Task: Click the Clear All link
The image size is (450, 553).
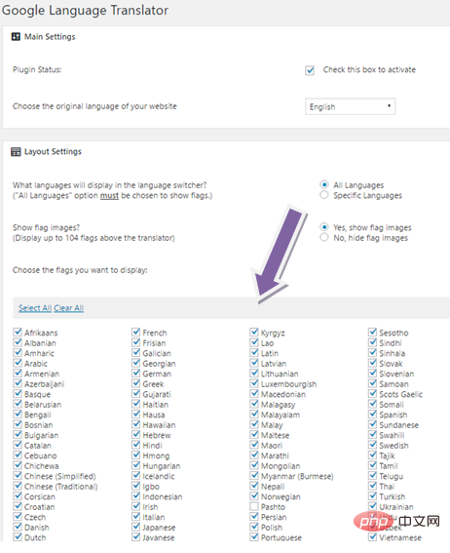Action: pos(68,308)
